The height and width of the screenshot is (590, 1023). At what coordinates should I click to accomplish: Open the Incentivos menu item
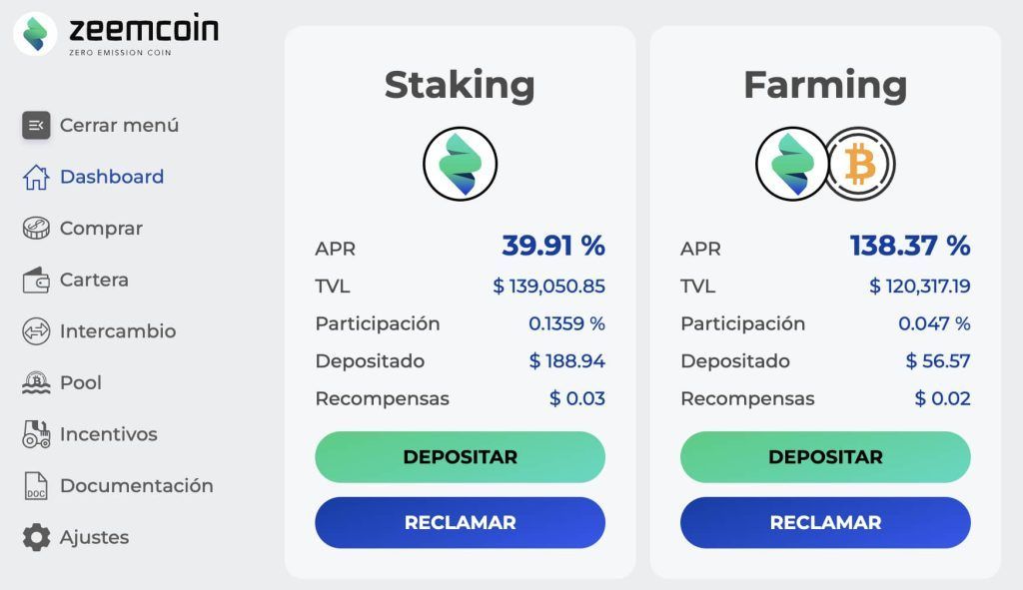pyautogui.click(x=90, y=434)
